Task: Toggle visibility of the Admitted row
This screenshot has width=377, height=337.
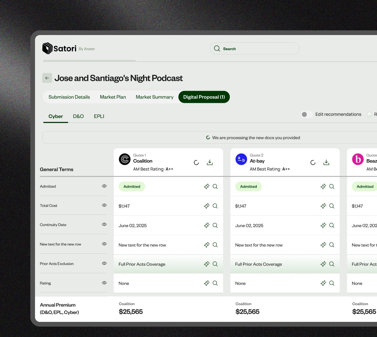Action: [104, 186]
